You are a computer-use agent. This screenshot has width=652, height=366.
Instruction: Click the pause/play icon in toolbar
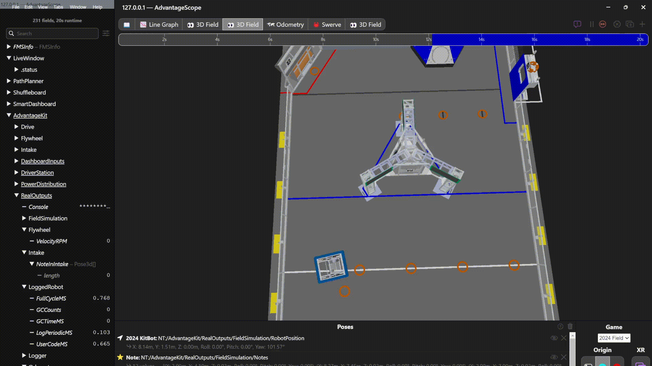coord(591,24)
